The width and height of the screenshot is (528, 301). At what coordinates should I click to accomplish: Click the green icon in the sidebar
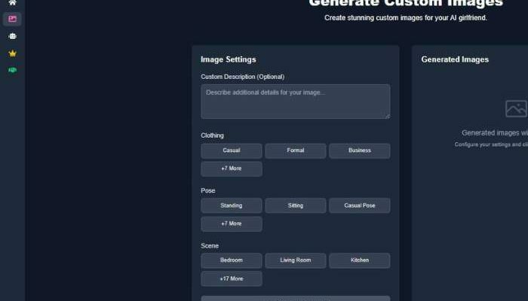tap(12, 70)
